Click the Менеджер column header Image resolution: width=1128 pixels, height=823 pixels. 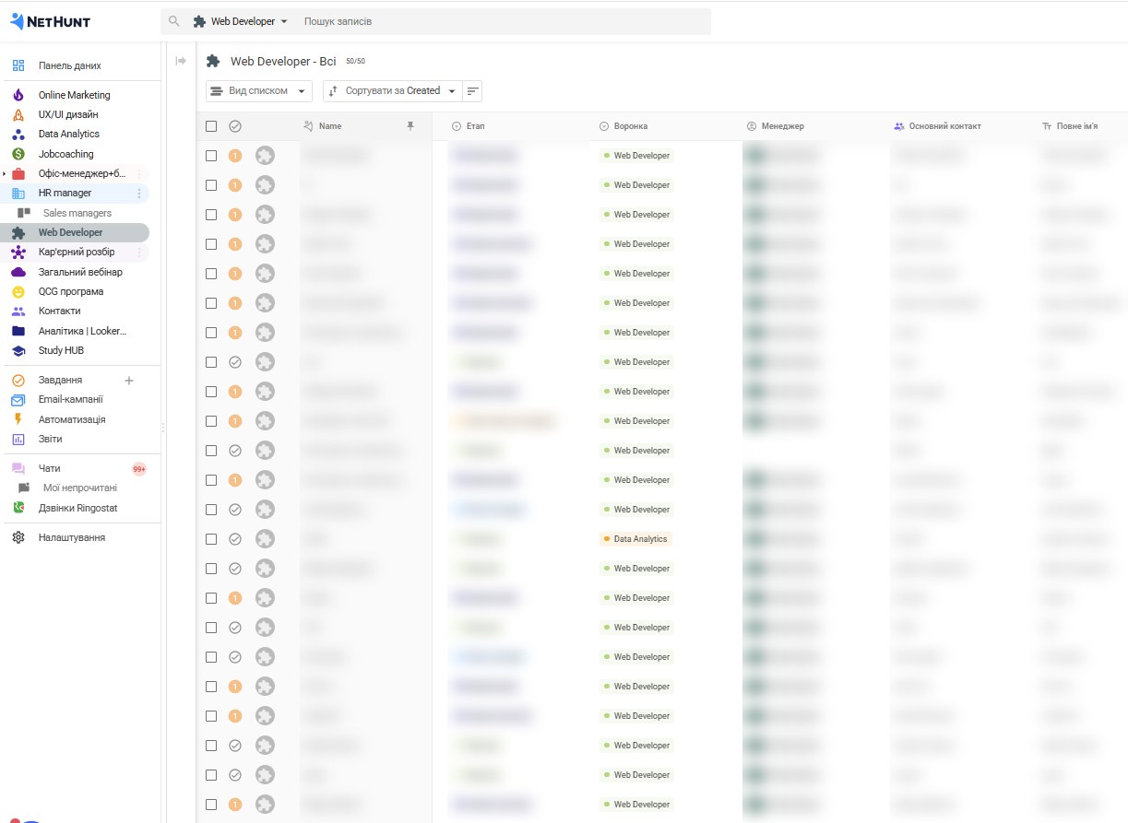(782, 126)
